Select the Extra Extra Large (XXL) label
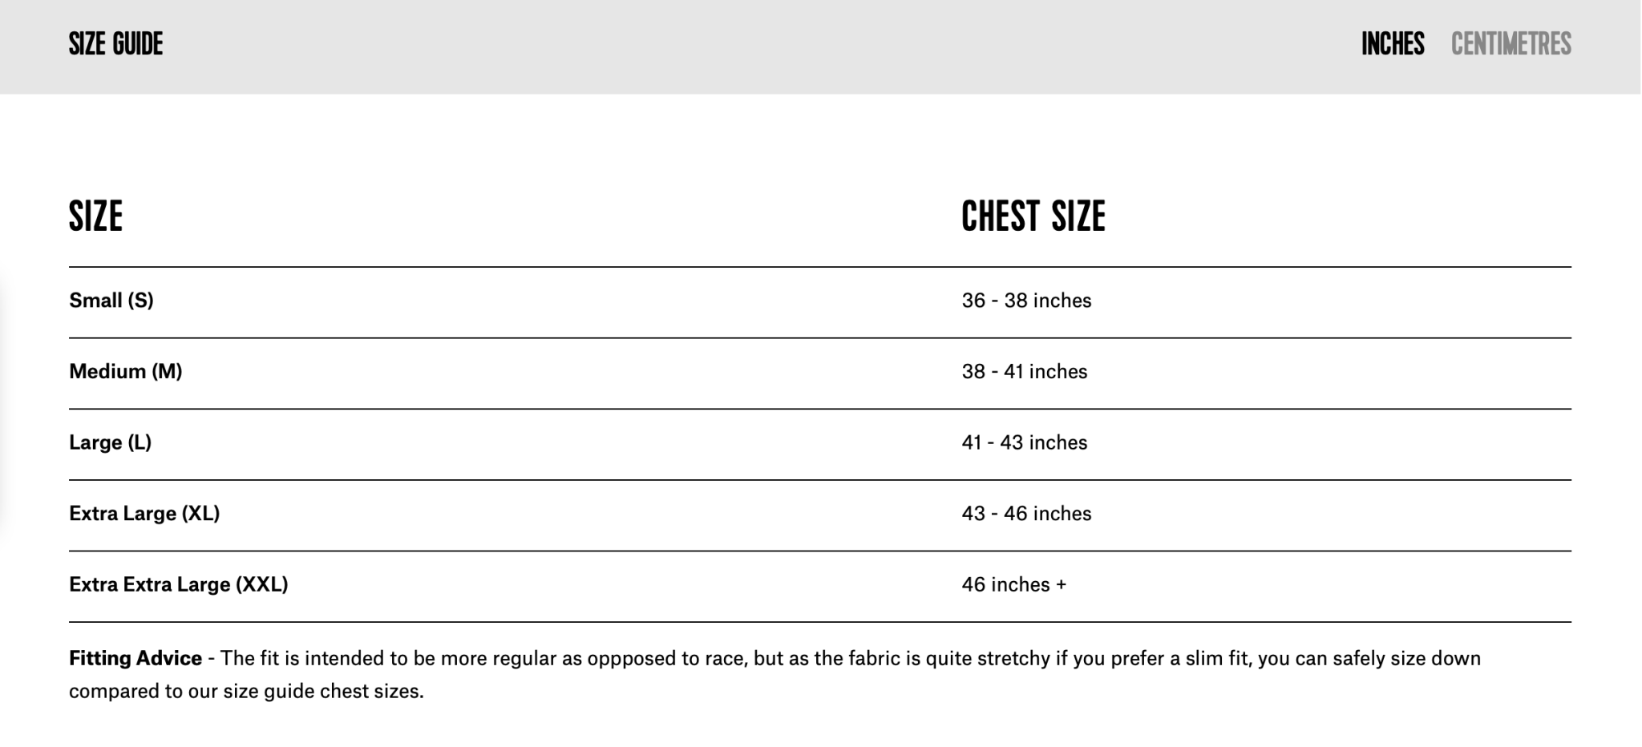The image size is (1642, 747). click(179, 584)
